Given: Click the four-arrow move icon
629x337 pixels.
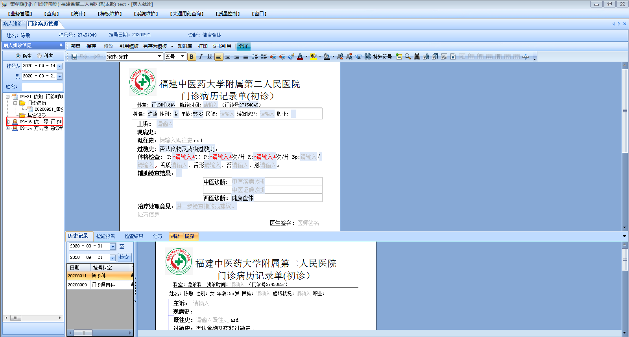Looking at the screenshot, I should [x=526, y=57].
